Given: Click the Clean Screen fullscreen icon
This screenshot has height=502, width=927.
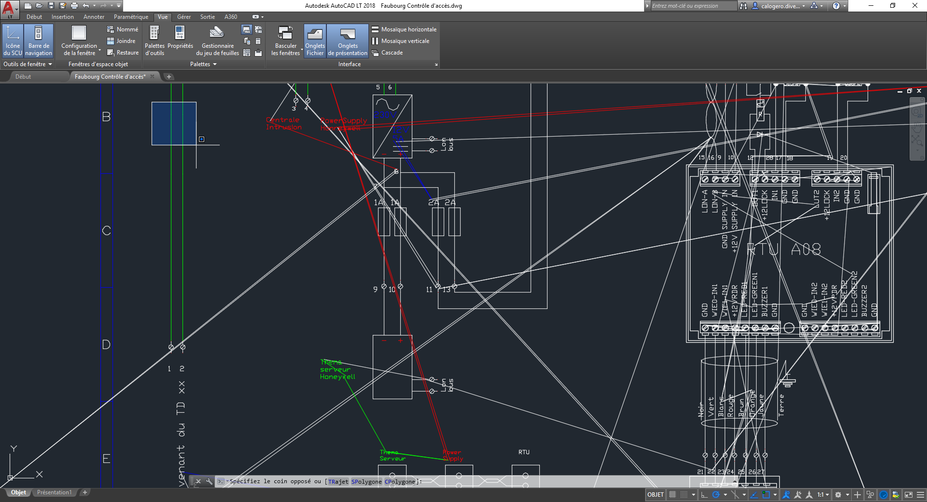Looking at the screenshot, I should (x=909, y=495).
